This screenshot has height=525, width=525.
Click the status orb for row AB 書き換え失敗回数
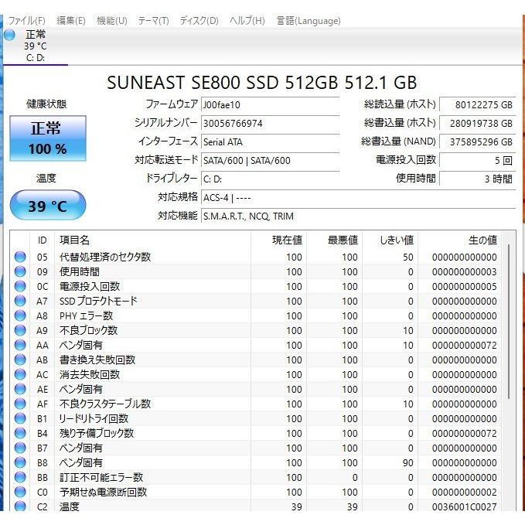[20, 360]
